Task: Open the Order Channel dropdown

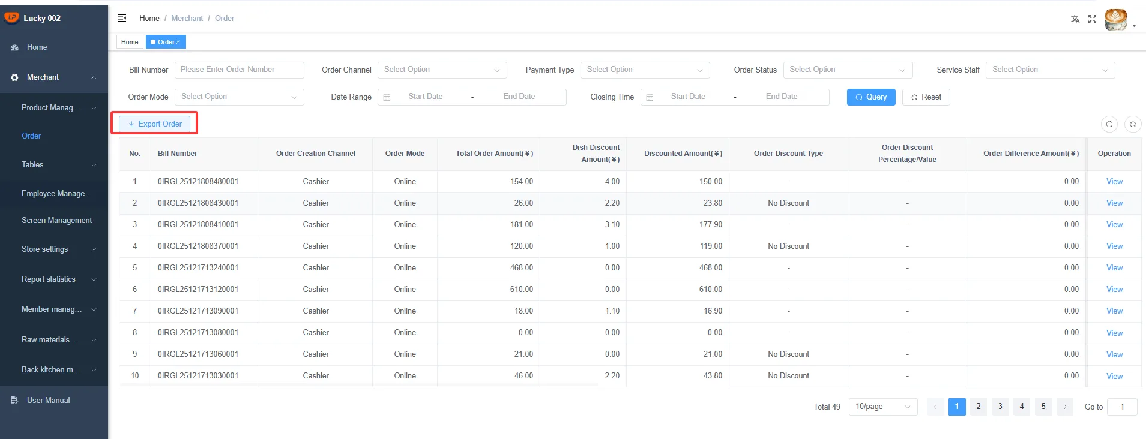Action: [442, 70]
